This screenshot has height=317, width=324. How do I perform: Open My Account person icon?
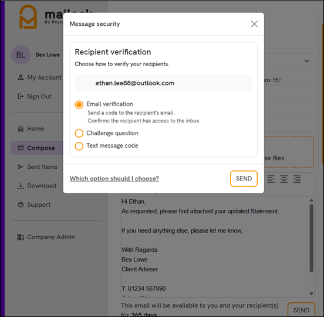(x=21, y=77)
